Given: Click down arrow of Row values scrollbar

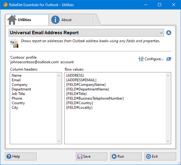Looking at the screenshot, I should coord(168,141).
